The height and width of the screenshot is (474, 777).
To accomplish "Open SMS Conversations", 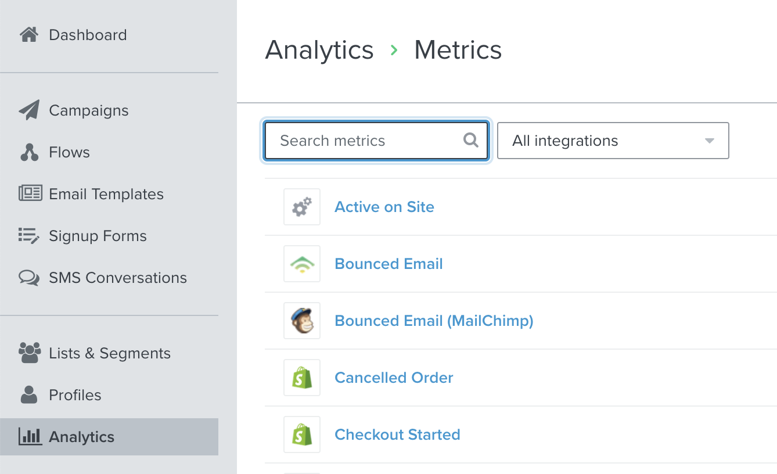I will 117,278.
